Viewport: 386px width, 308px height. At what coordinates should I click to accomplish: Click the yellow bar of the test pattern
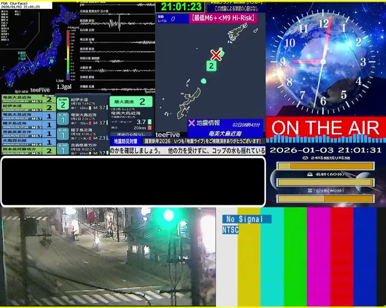point(249,257)
